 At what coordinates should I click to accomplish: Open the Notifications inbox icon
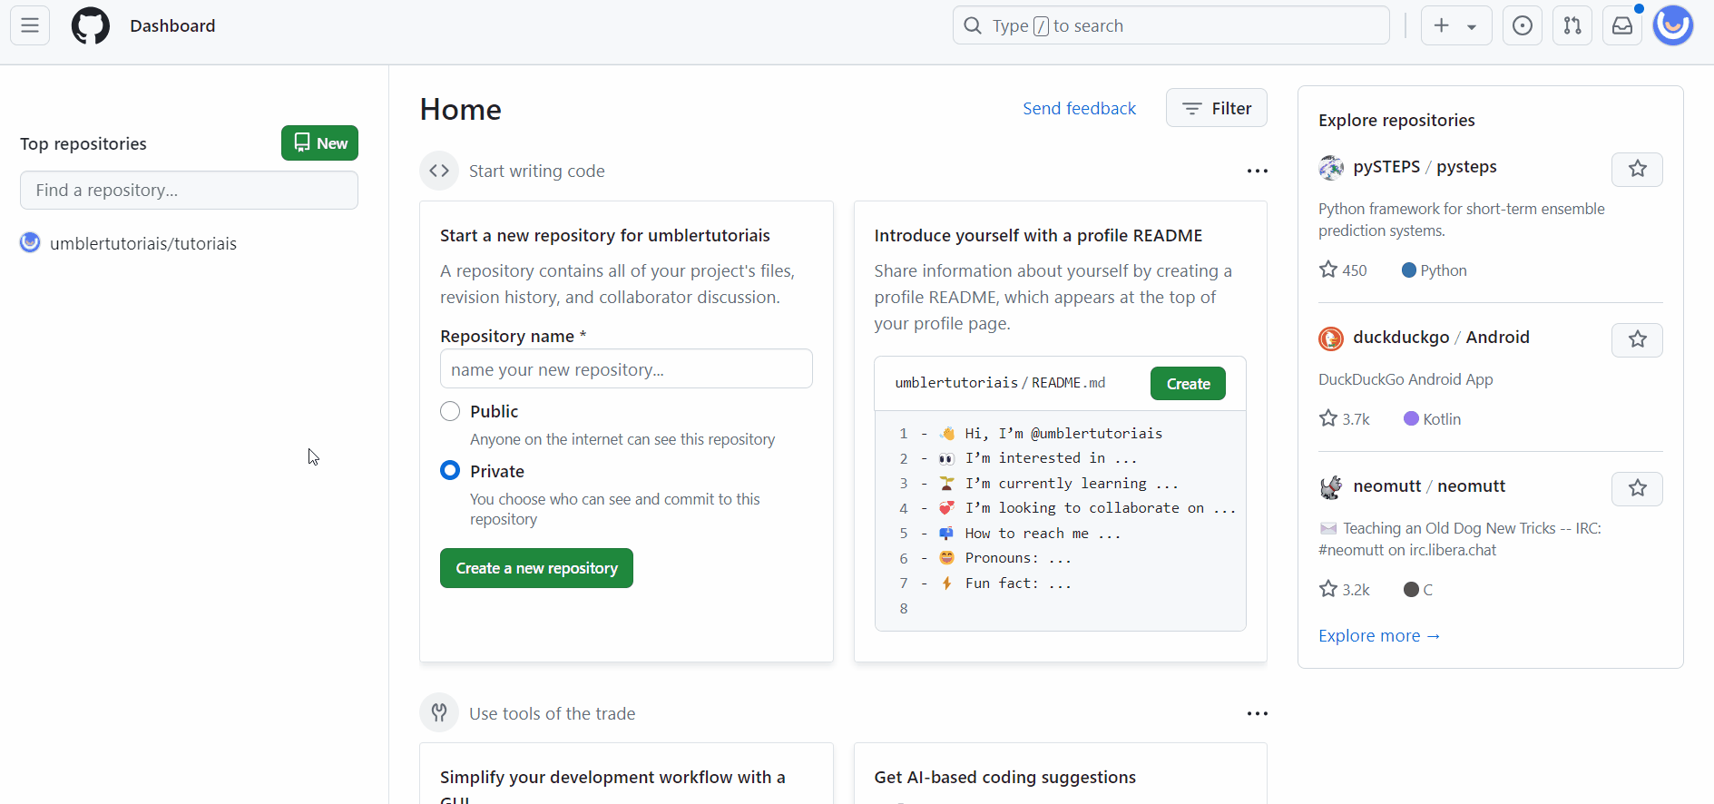[x=1622, y=25]
